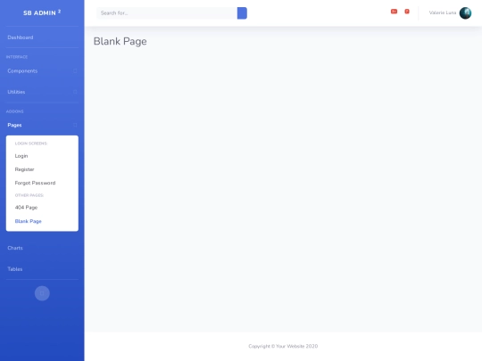482x361 pixels.
Task: Click the Login Screens submenu header
Action: pos(31,144)
